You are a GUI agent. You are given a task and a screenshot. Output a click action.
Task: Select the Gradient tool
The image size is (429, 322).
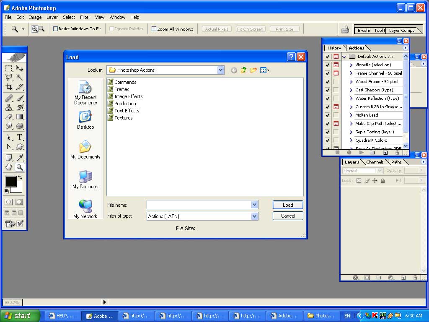pyautogui.click(x=19, y=117)
